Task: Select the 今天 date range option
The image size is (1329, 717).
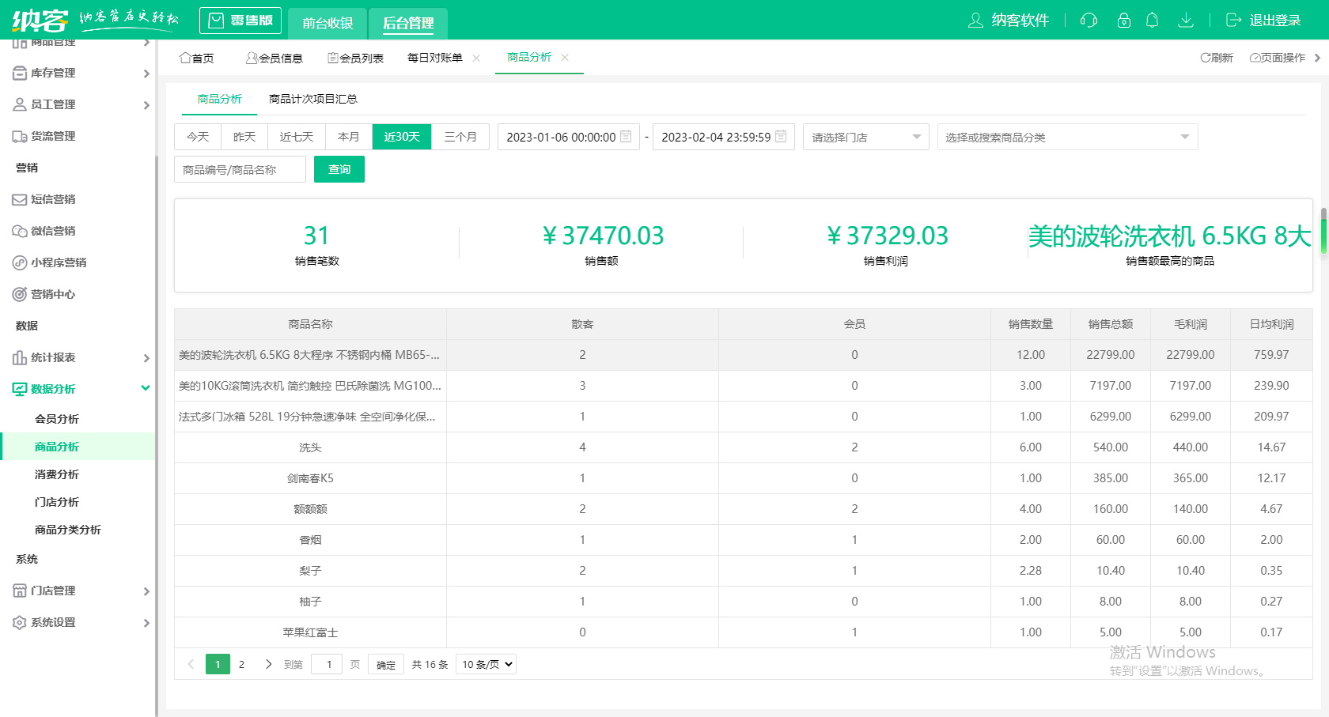Action: [198, 137]
